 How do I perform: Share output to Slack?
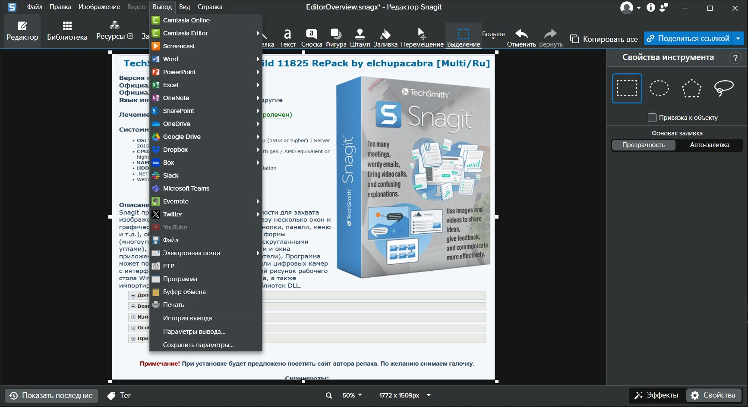[x=206, y=175]
